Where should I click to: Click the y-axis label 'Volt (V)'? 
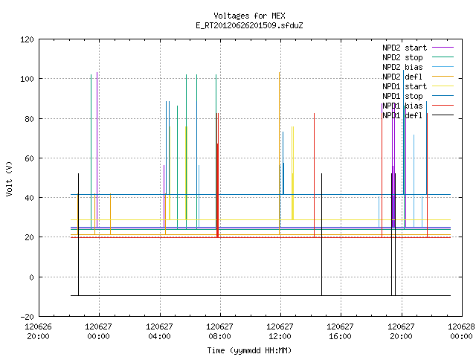(x=10, y=178)
